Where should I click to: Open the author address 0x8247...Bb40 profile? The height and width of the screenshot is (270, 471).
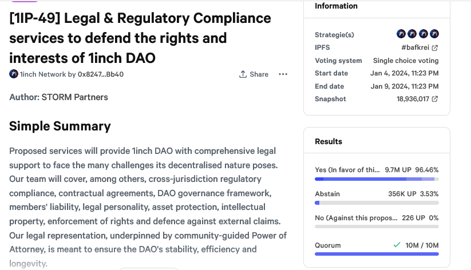coord(101,74)
